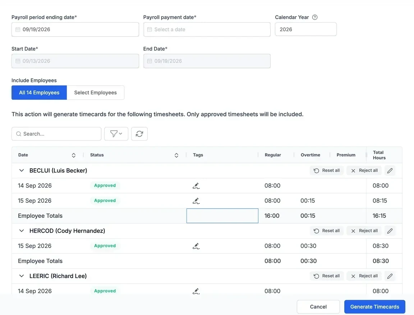The image size is (414, 315).
Task: Open the Payroll payment date picker
Action: click(x=207, y=29)
